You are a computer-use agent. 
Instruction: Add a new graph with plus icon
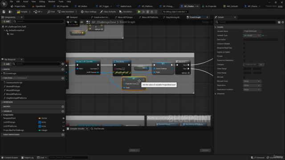[x=63, y=69]
